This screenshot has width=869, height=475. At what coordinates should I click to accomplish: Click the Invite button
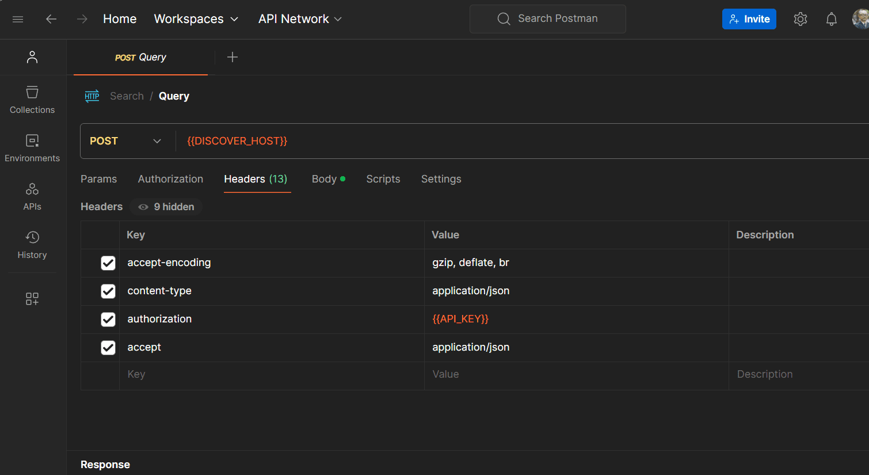(x=749, y=19)
